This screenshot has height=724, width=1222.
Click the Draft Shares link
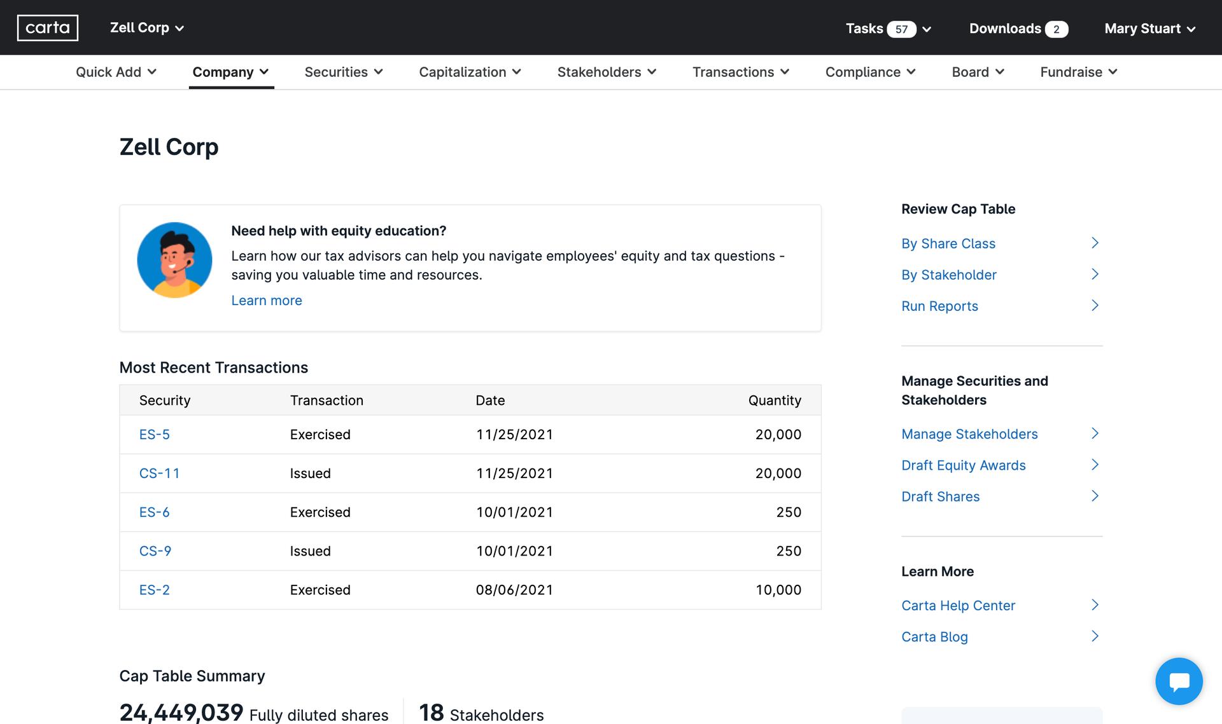tap(940, 496)
